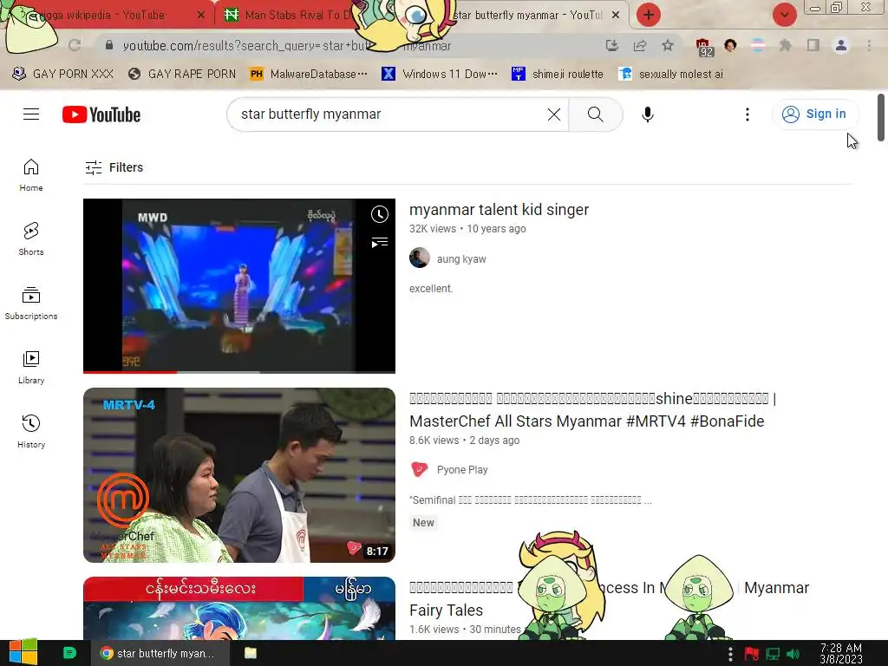The image size is (888, 666).
Task: Go to Home in the sidebar
Action: click(x=31, y=175)
